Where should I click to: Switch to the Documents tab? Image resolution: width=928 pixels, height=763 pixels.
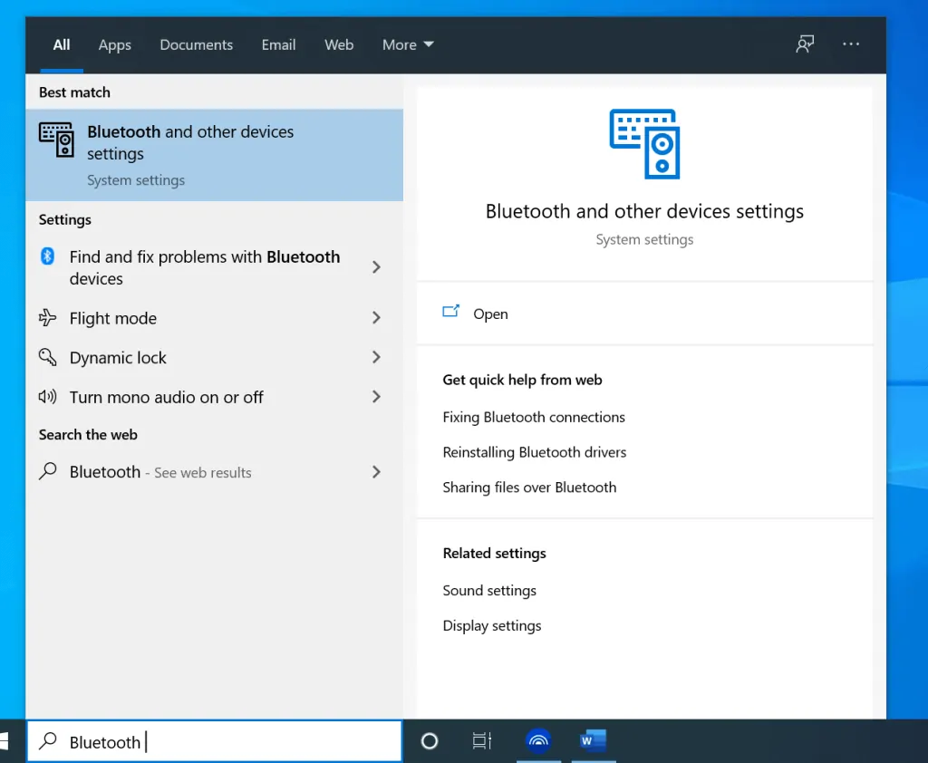[196, 44]
